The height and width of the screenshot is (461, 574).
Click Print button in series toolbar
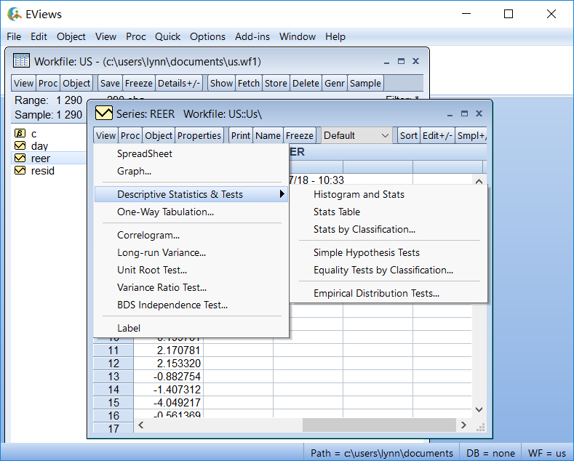point(241,135)
